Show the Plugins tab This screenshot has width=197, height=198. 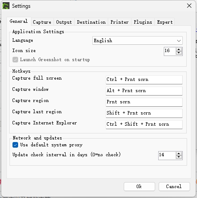143,22
